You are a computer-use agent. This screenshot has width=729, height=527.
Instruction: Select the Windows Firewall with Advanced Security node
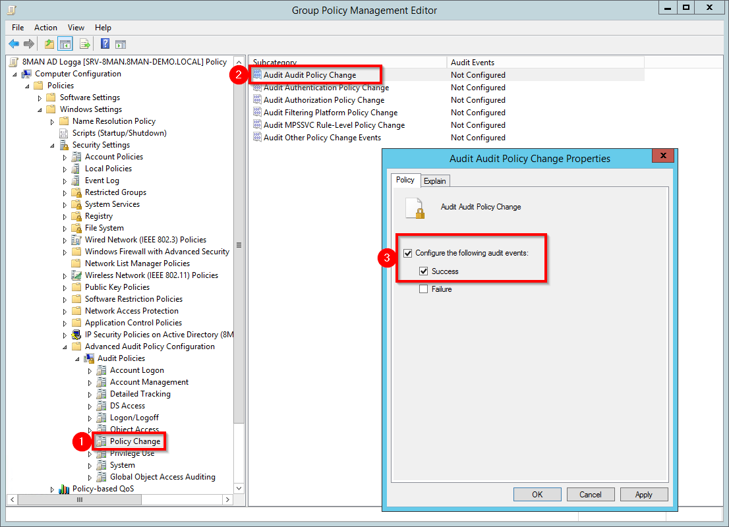(157, 252)
